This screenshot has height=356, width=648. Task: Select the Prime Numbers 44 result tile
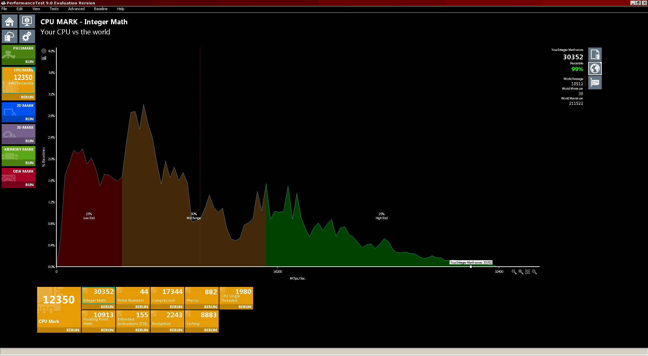(133, 296)
